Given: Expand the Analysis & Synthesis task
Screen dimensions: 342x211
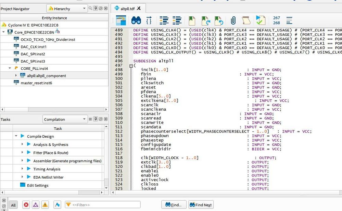Looking at the screenshot, I should 23,144.
